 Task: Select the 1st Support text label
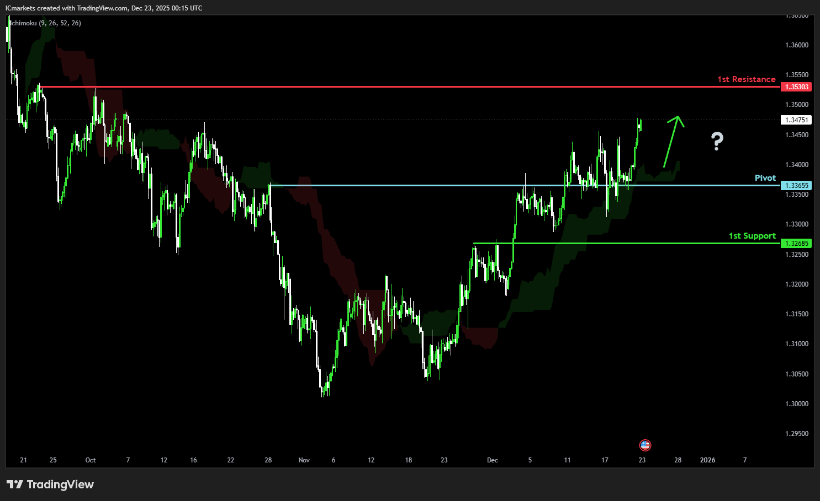[x=752, y=236]
